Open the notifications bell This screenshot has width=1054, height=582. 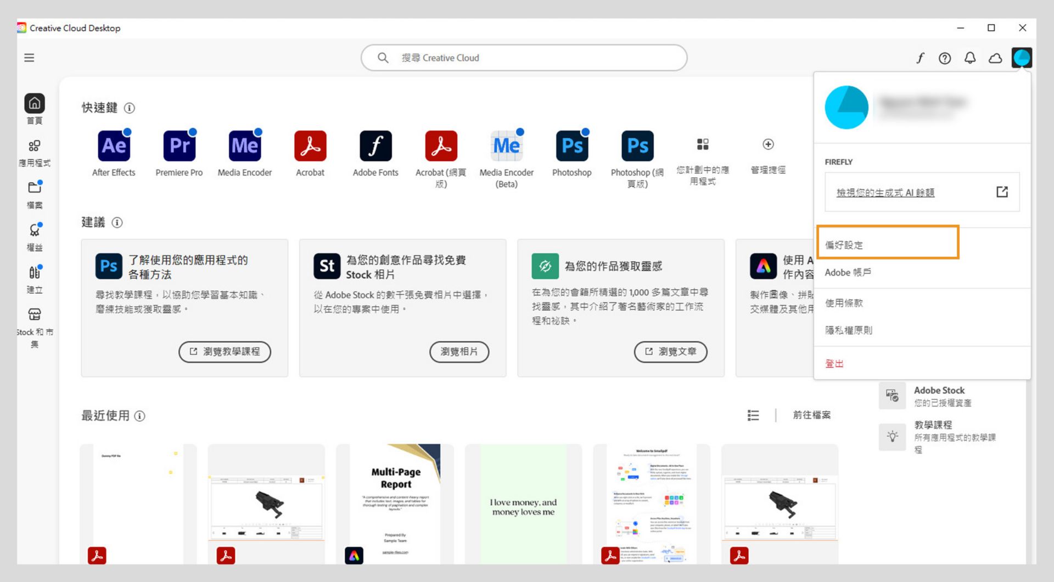[x=970, y=58]
